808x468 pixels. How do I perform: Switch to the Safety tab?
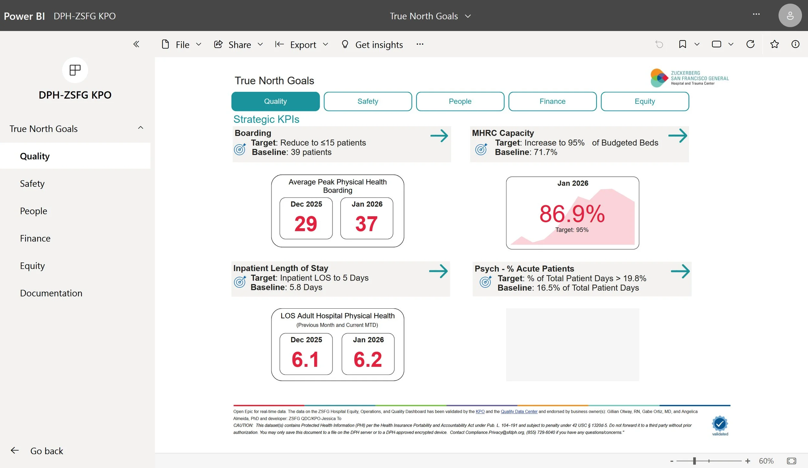367,101
